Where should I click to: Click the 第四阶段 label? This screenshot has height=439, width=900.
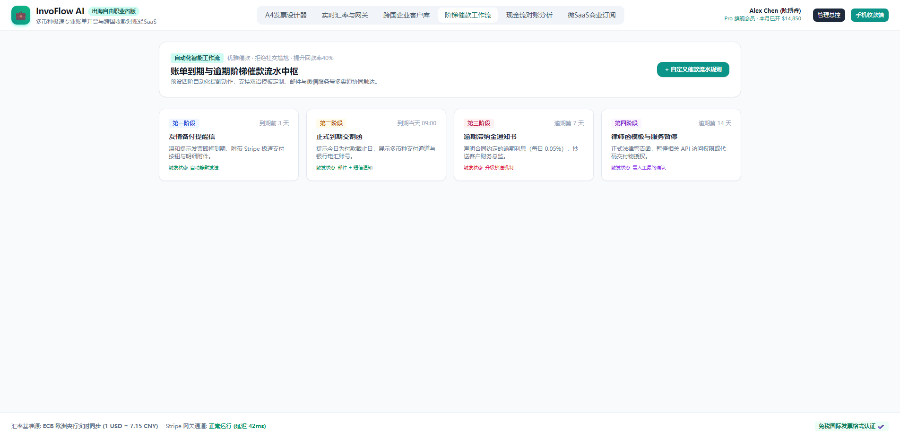[x=626, y=123]
